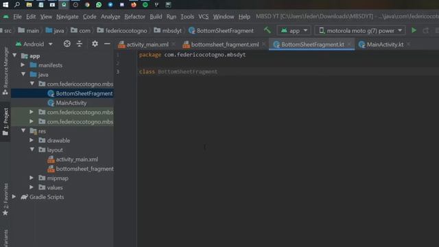The image size is (439, 247).
Task: Open Firefox from the taskbar
Action: click(x=134, y=5)
